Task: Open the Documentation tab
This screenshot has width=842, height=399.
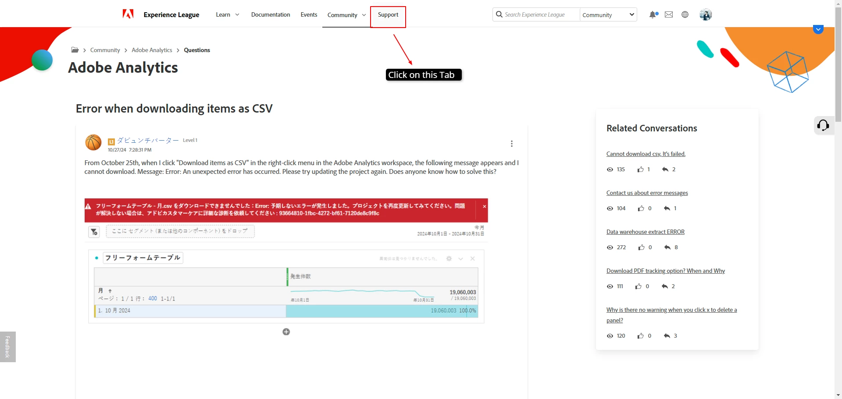Action: (271, 14)
